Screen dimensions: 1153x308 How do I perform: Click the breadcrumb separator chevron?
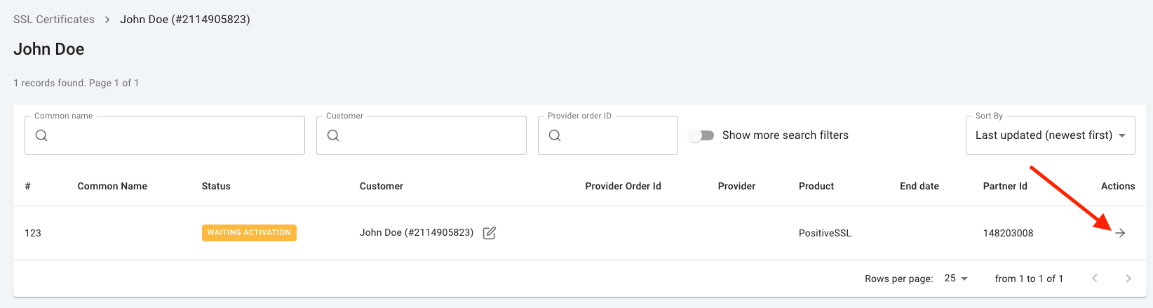[107, 20]
